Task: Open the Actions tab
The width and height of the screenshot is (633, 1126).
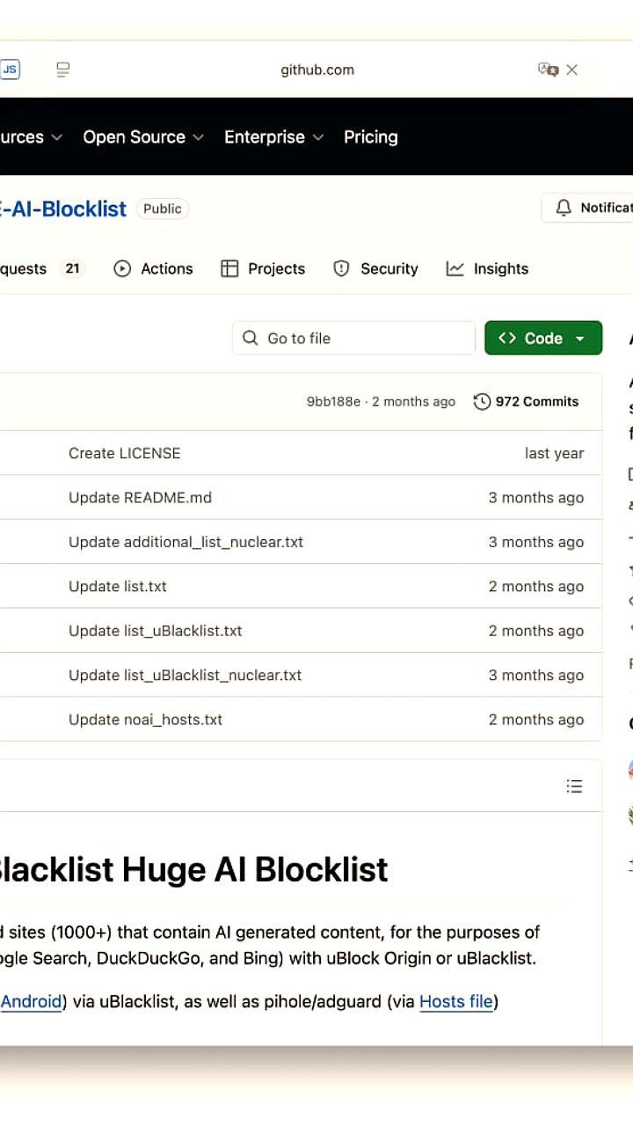Action: 154,269
